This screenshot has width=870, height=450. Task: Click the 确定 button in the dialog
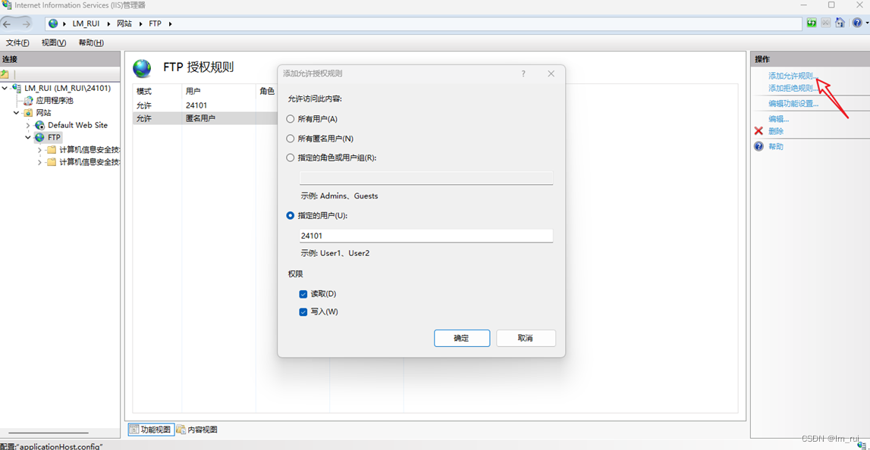pyautogui.click(x=462, y=338)
